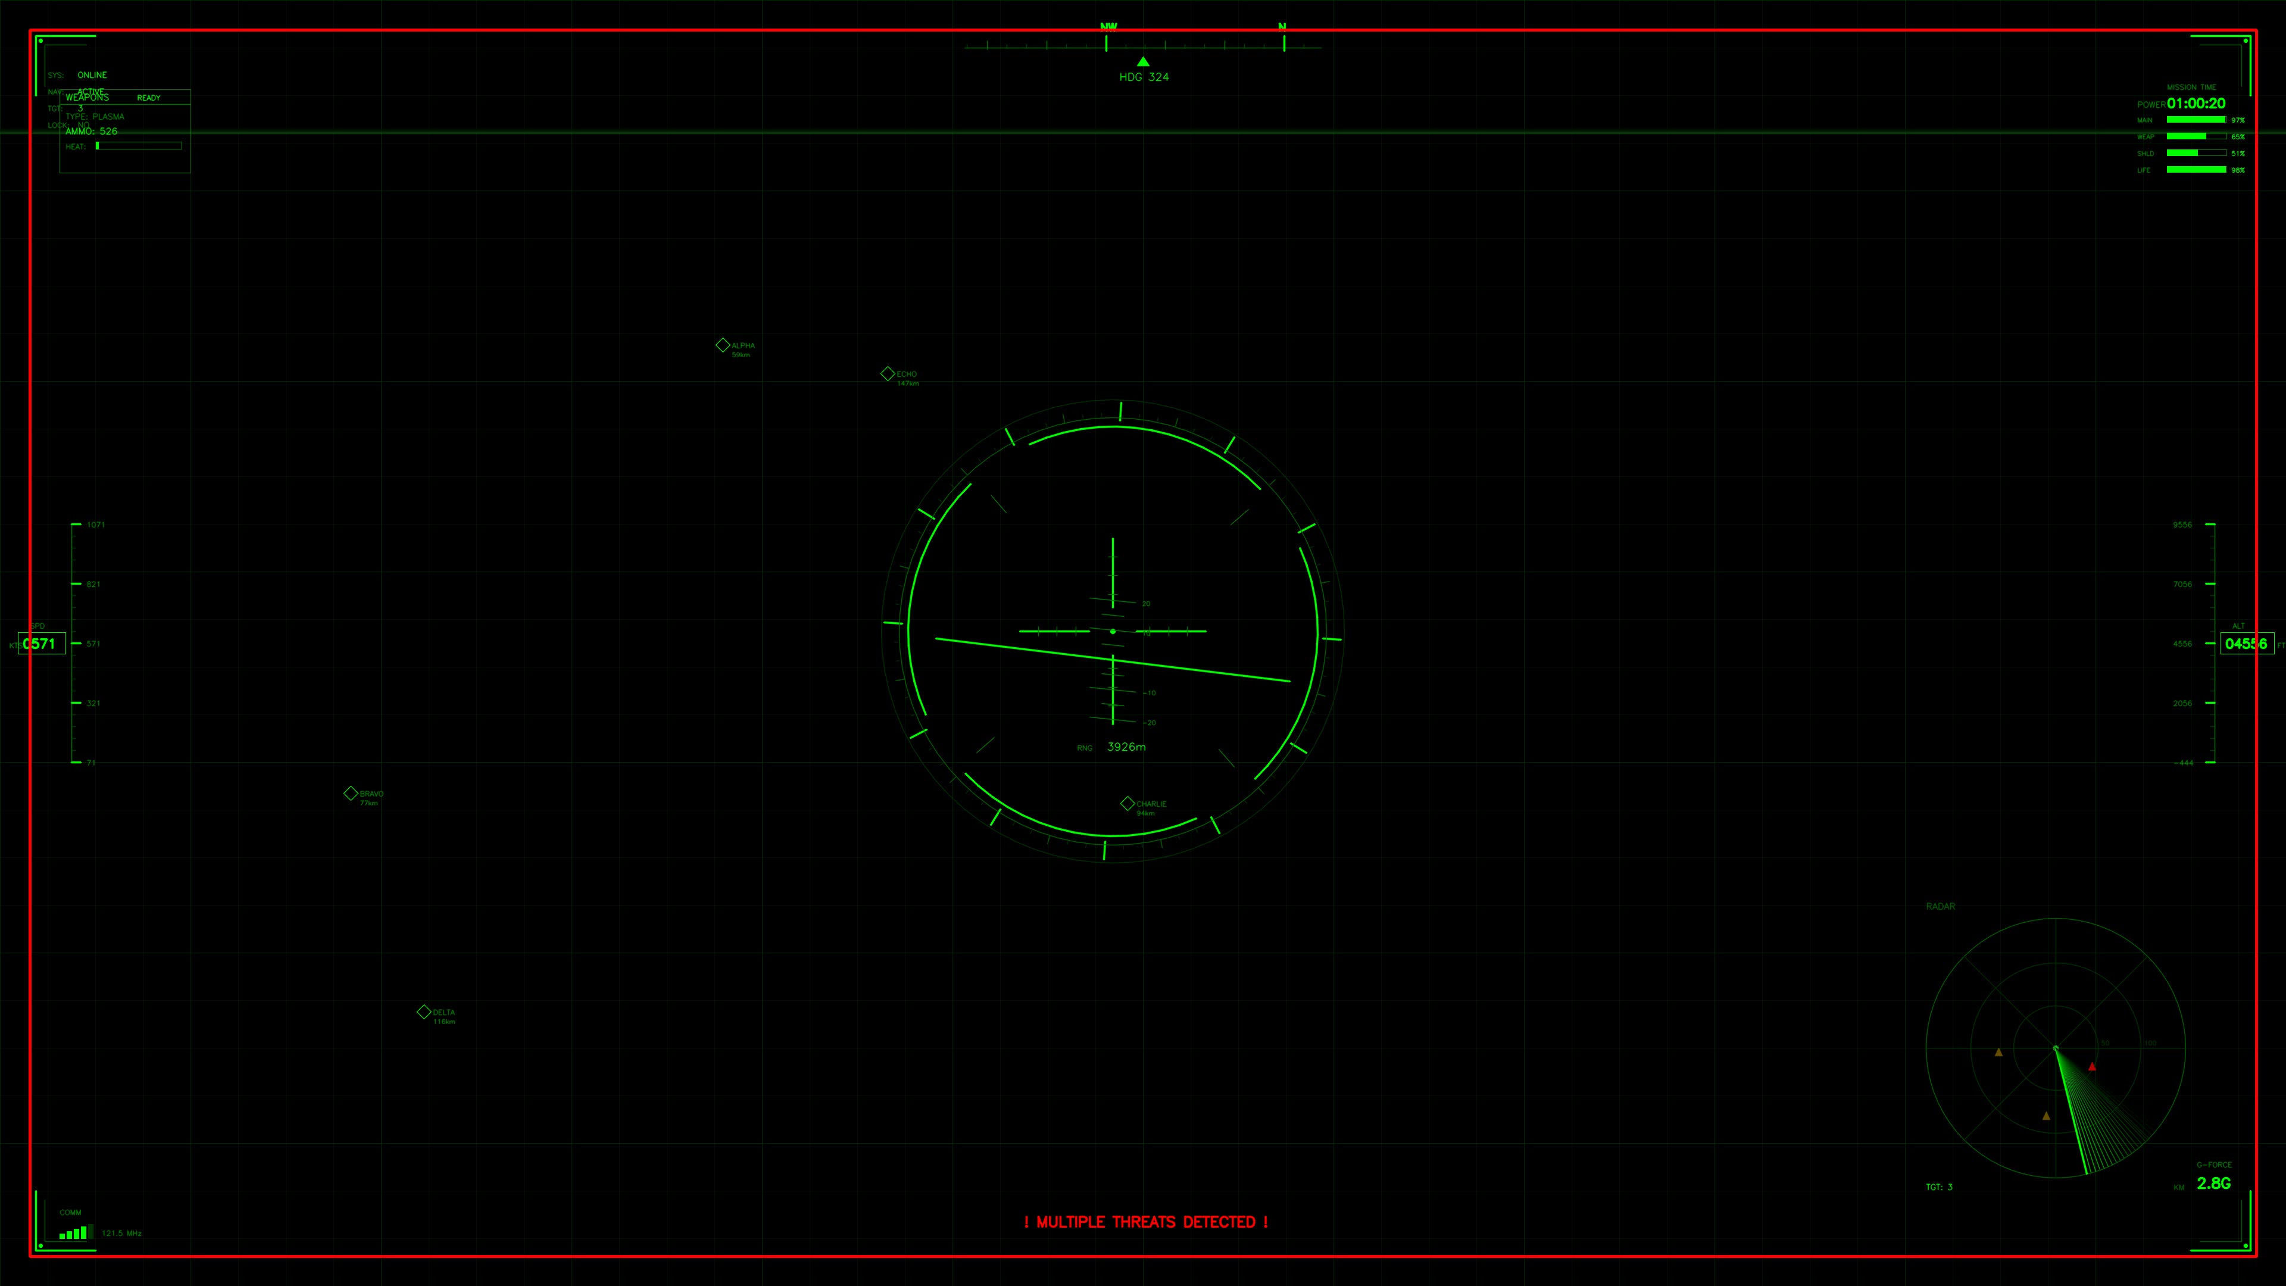Dismiss the MULTIPLE THREATS DETECTED warning
Viewport: 2286px width, 1286px height.
[x=1147, y=1222]
